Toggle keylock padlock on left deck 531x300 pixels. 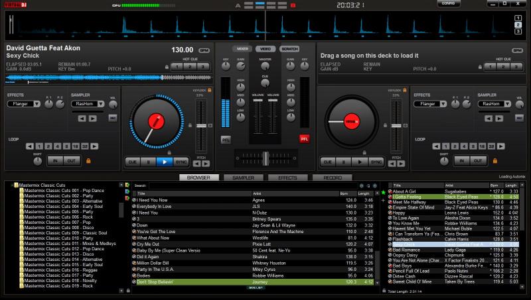tap(210, 89)
